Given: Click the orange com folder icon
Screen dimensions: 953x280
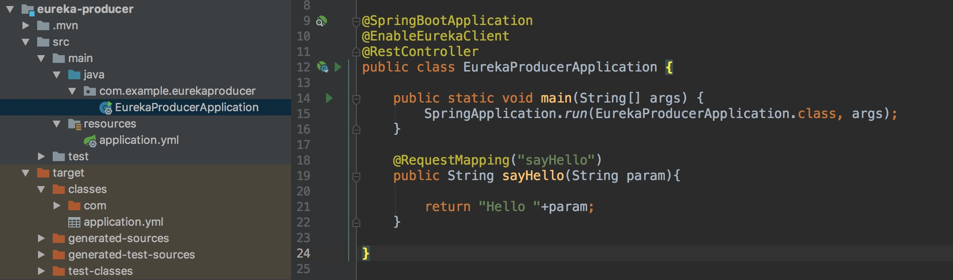Looking at the screenshot, I should [x=74, y=205].
